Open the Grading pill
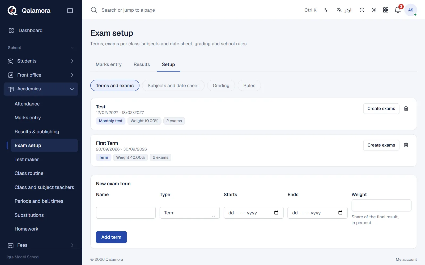 tap(221, 86)
